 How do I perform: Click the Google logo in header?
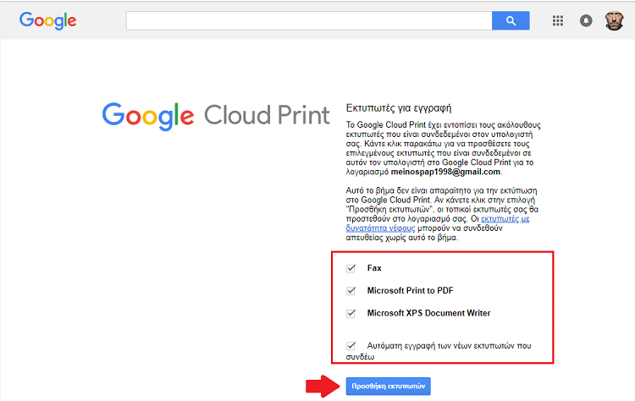pos(47,20)
